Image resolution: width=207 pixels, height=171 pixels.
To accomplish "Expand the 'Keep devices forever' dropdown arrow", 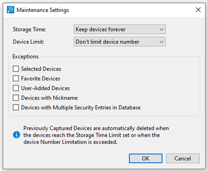I will [161, 29].
